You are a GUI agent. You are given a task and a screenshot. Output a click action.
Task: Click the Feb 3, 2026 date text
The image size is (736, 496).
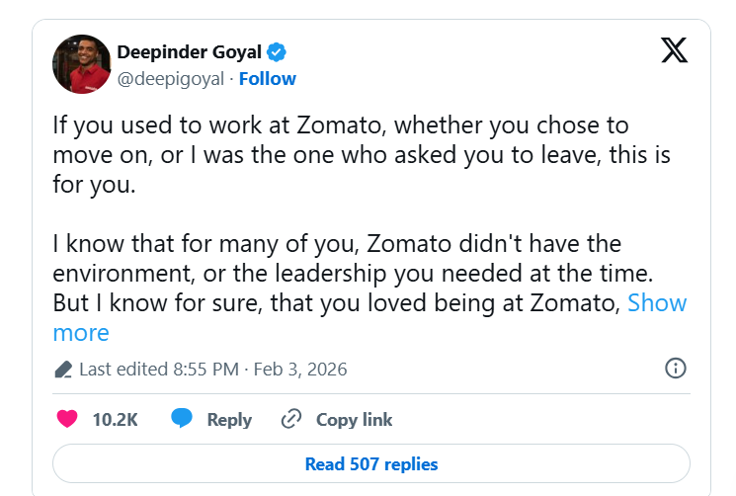(x=300, y=370)
